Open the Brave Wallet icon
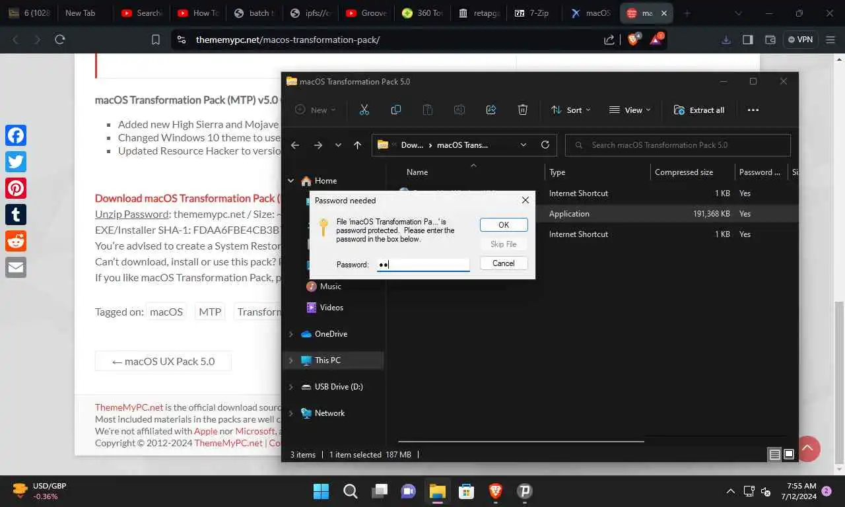The image size is (845, 507). (770, 40)
